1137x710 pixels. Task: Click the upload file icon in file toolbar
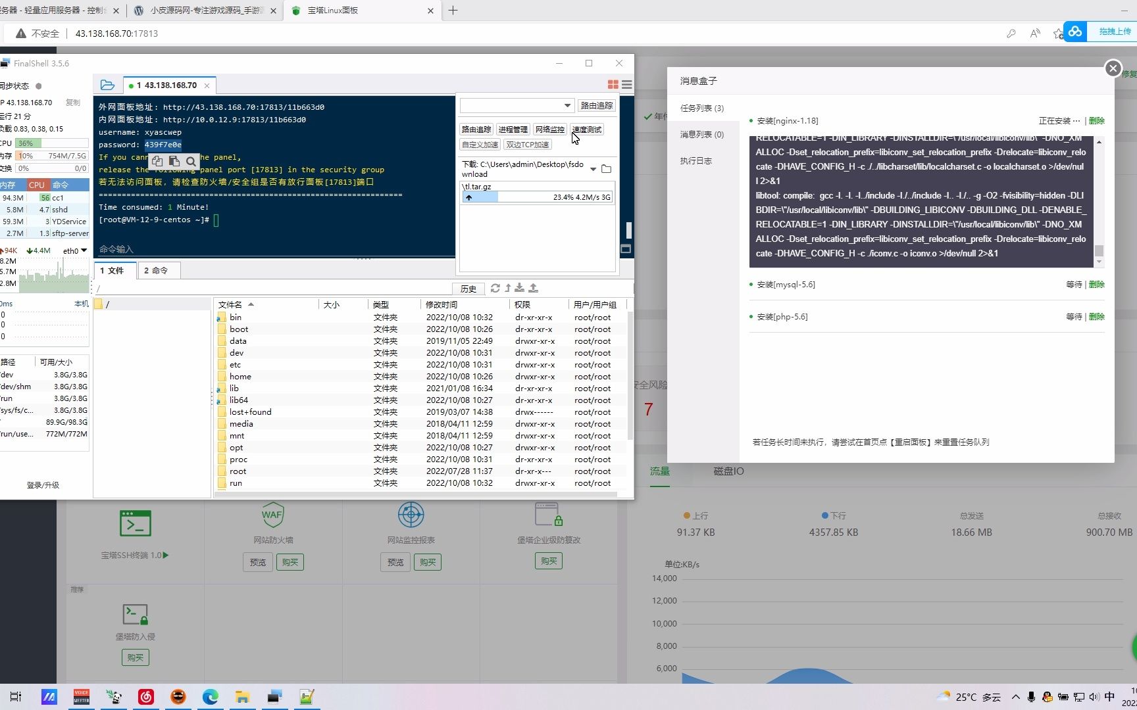(x=534, y=288)
